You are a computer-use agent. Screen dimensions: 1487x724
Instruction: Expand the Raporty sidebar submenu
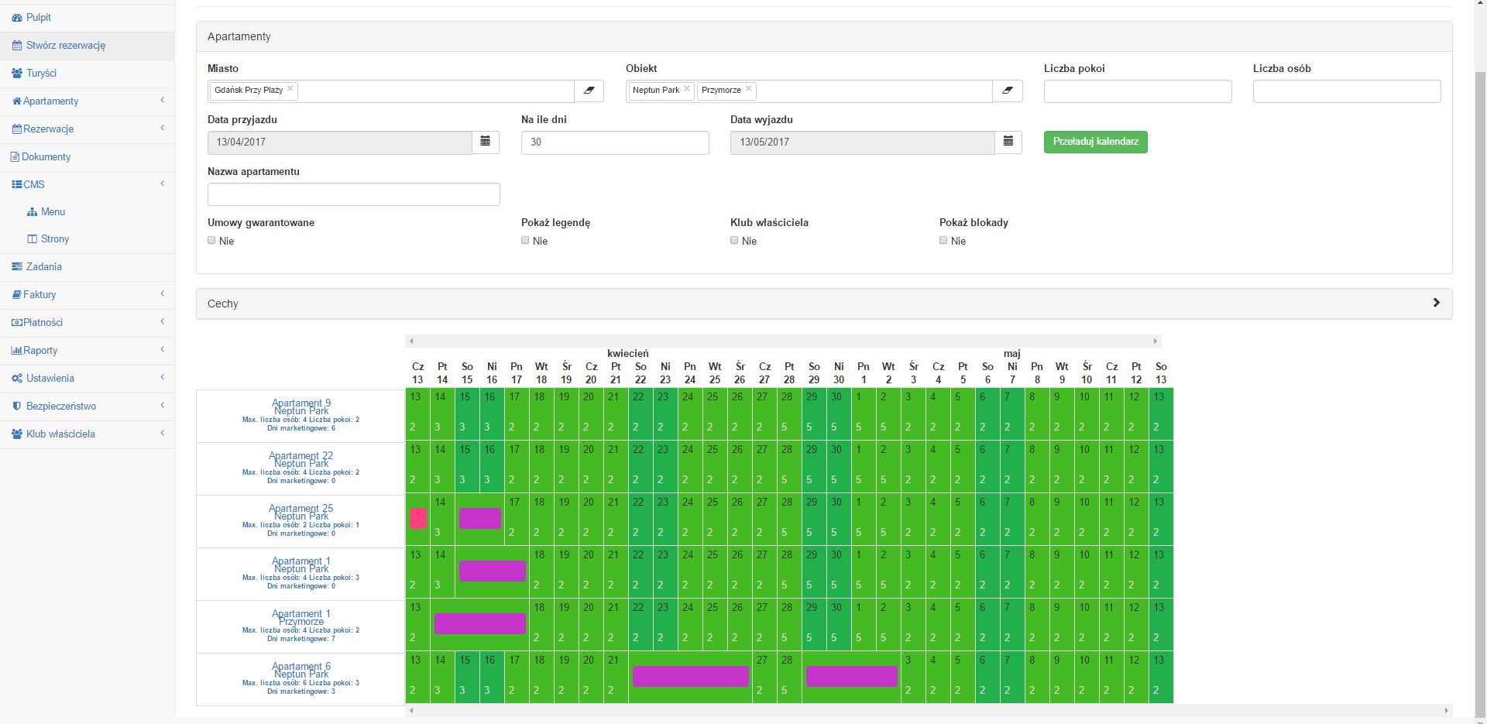click(x=162, y=350)
